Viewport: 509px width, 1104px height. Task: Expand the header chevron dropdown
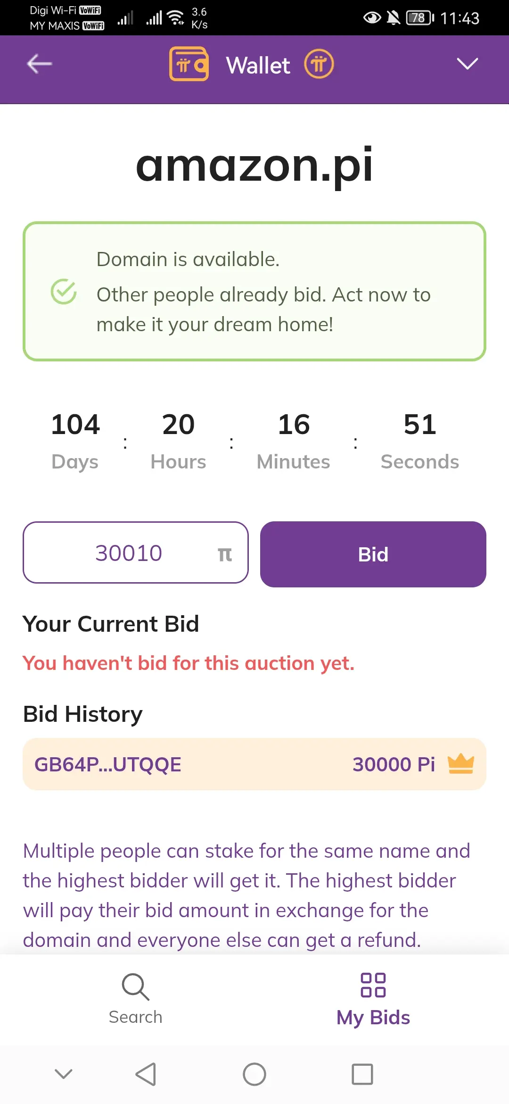[468, 64]
